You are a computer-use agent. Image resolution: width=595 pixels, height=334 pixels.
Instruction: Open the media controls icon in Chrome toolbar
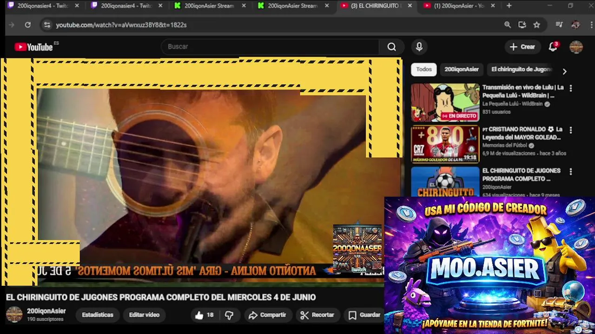tap(559, 25)
